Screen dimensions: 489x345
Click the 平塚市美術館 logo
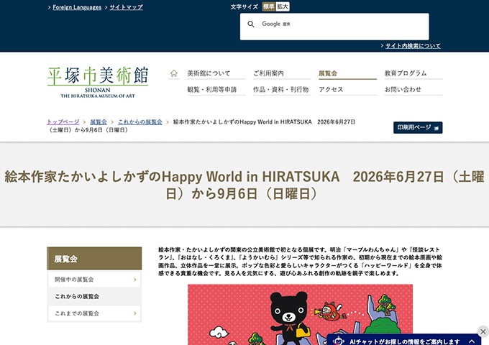[98, 82]
